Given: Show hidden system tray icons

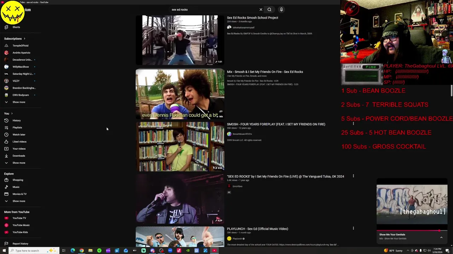Looking at the screenshot, I should tap(408, 250).
